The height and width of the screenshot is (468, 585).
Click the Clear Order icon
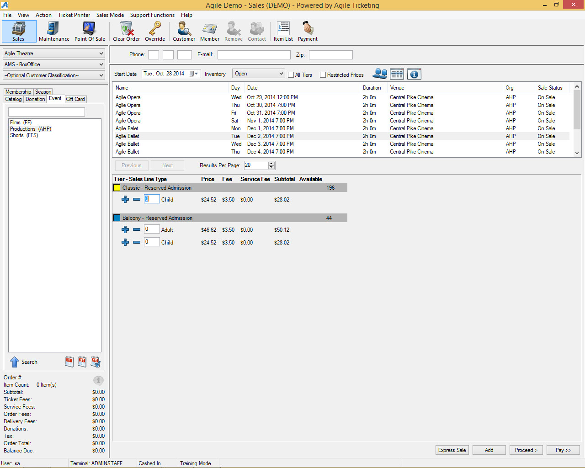127,31
